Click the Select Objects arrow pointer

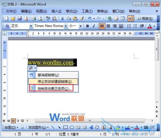point(22,127)
